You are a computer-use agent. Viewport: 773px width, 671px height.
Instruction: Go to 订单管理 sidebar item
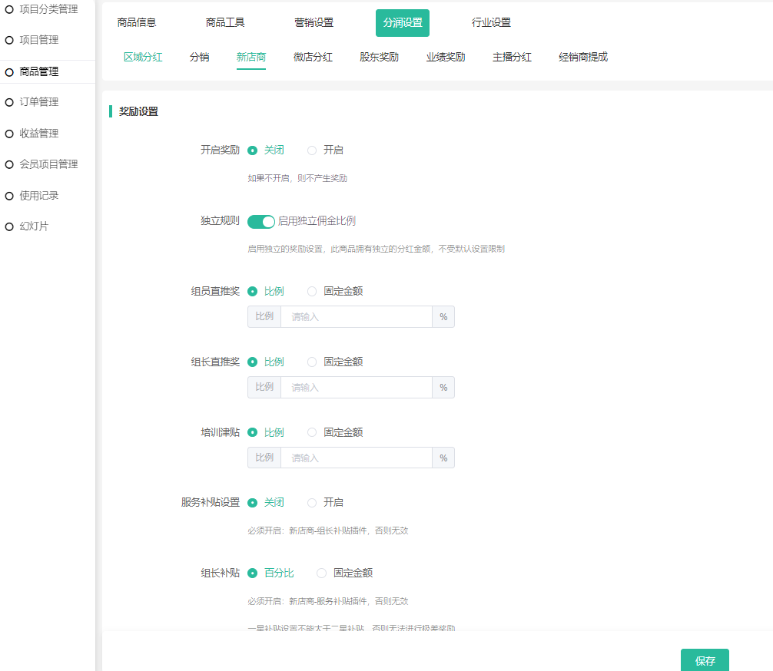click(38, 102)
